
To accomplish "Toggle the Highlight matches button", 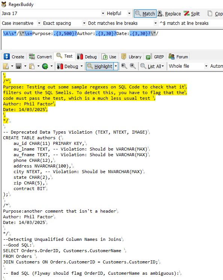I will (x=100, y=66).
